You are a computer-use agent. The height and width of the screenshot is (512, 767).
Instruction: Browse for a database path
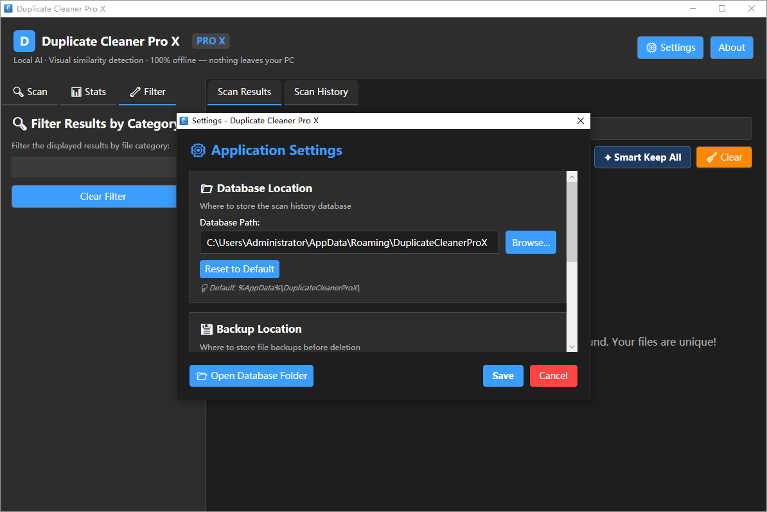pyautogui.click(x=531, y=243)
